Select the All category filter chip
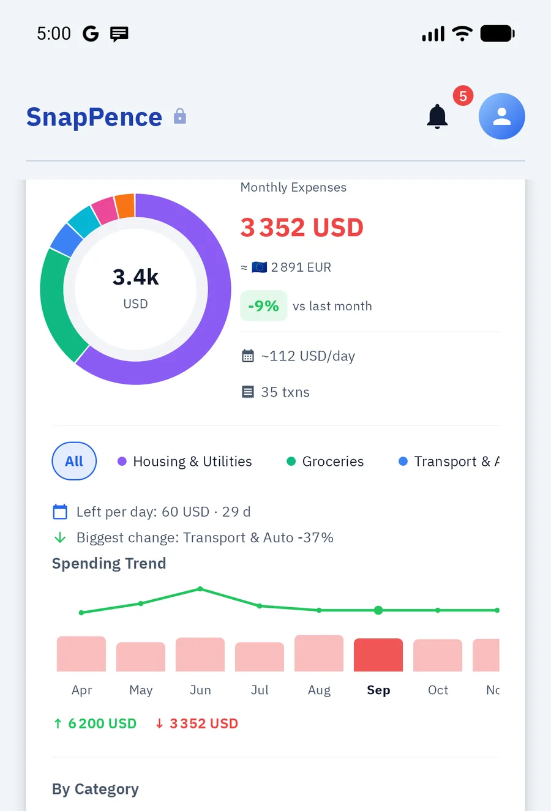 (74, 461)
